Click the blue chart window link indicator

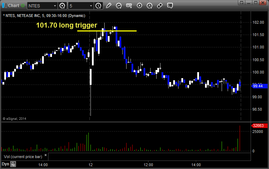[5, 6]
